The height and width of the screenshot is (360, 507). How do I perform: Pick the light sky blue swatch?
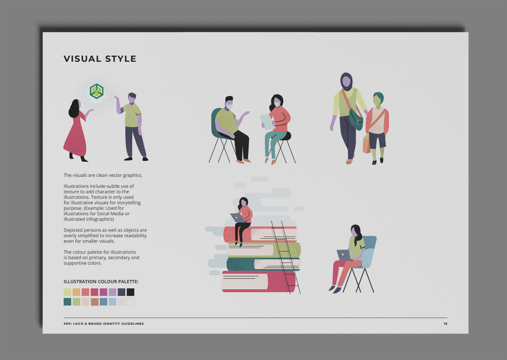112,302
